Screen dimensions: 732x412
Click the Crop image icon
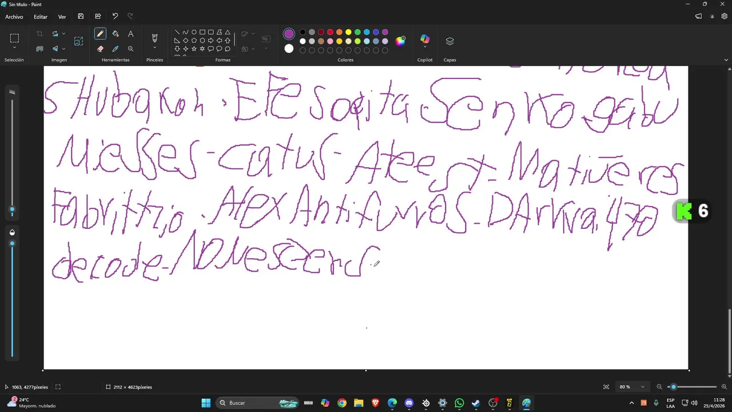pos(39,34)
